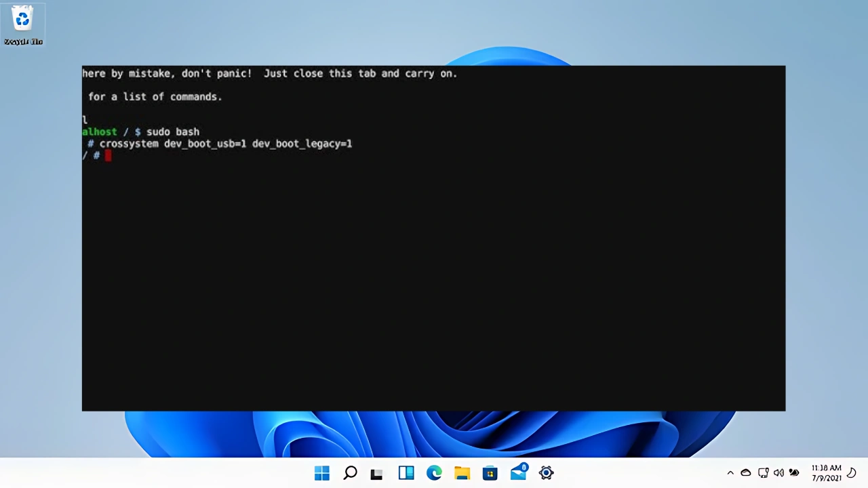Open Task View from the taskbar
The image size is (868, 488).
coord(376,474)
